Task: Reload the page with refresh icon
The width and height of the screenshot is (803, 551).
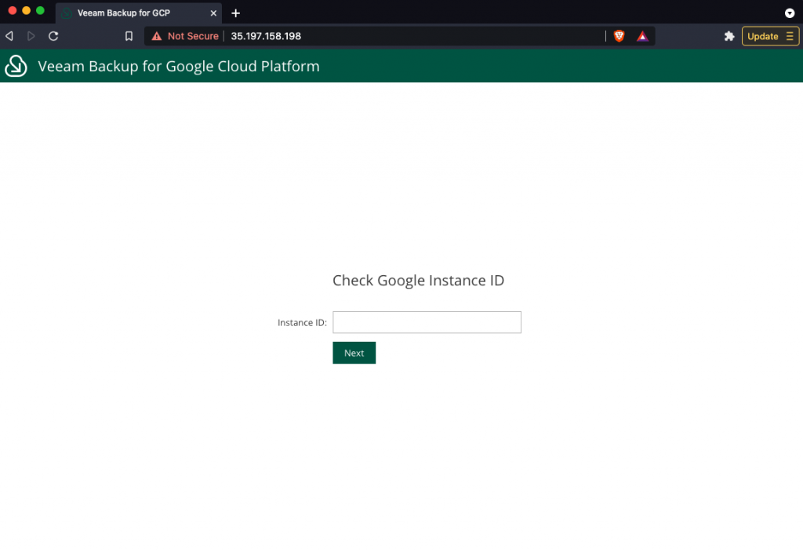Action: pyautogui.click(x=53, y=36)
